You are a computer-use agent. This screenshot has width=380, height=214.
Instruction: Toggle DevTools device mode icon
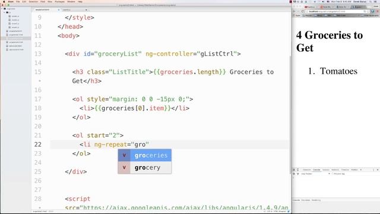(x=298, y=170)
